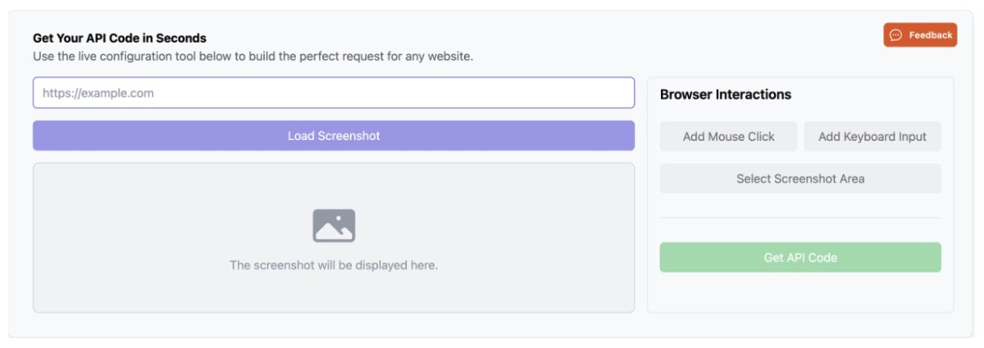Choose Select Screenshot Area
Viewport: 984px width, 348px height.
(x=800, y=179)
